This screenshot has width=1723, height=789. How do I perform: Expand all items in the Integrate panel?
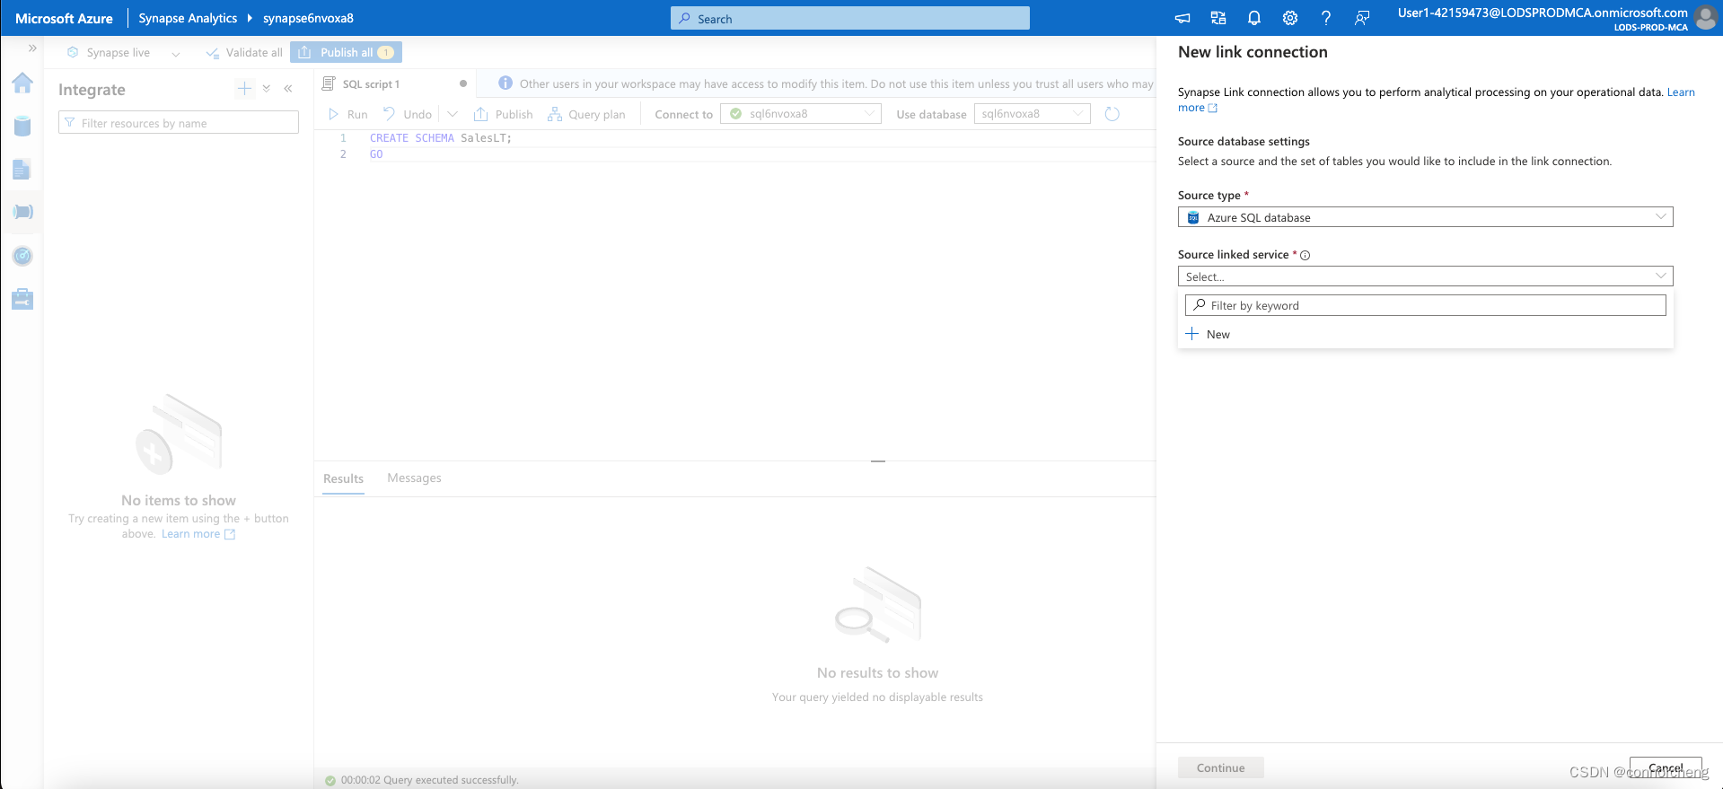click(x=267, y=88)
